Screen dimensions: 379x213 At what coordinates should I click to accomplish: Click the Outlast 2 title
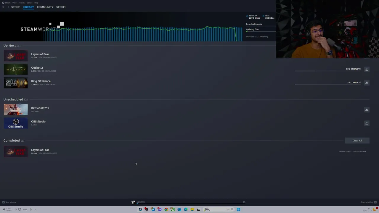(x=37, y=68)
